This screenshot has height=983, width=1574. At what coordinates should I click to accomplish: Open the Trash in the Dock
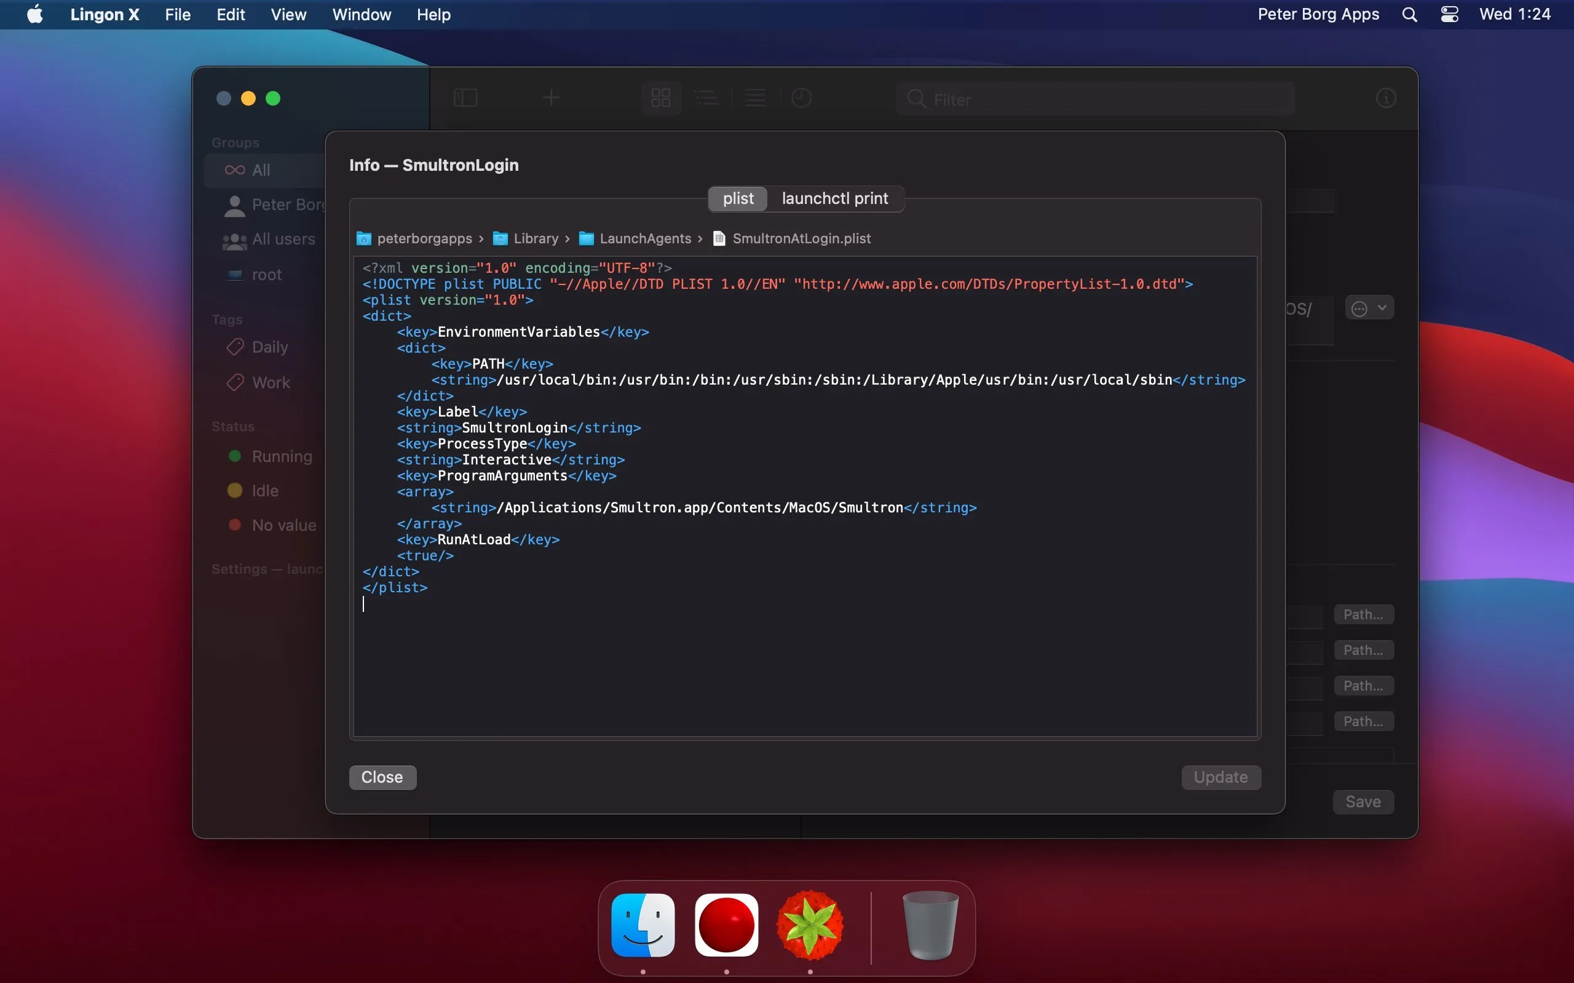931,925
